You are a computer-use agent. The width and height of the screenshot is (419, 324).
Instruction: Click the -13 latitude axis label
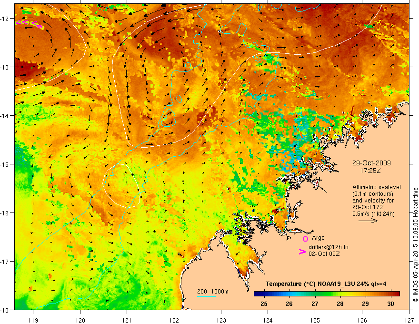pyautogui.click(x=5, y=67)
